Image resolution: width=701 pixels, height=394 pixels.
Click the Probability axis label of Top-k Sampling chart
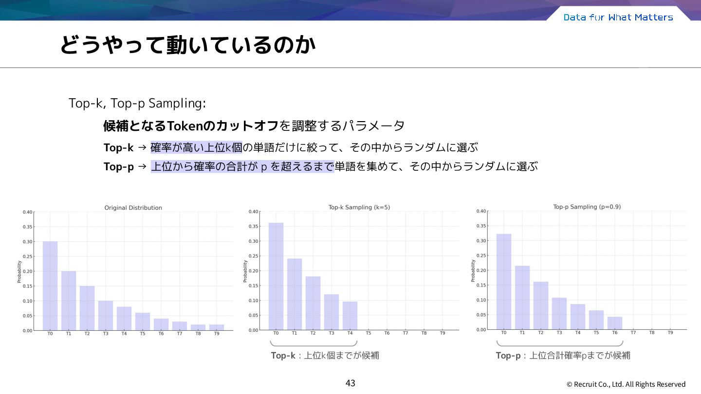point(245,271)
